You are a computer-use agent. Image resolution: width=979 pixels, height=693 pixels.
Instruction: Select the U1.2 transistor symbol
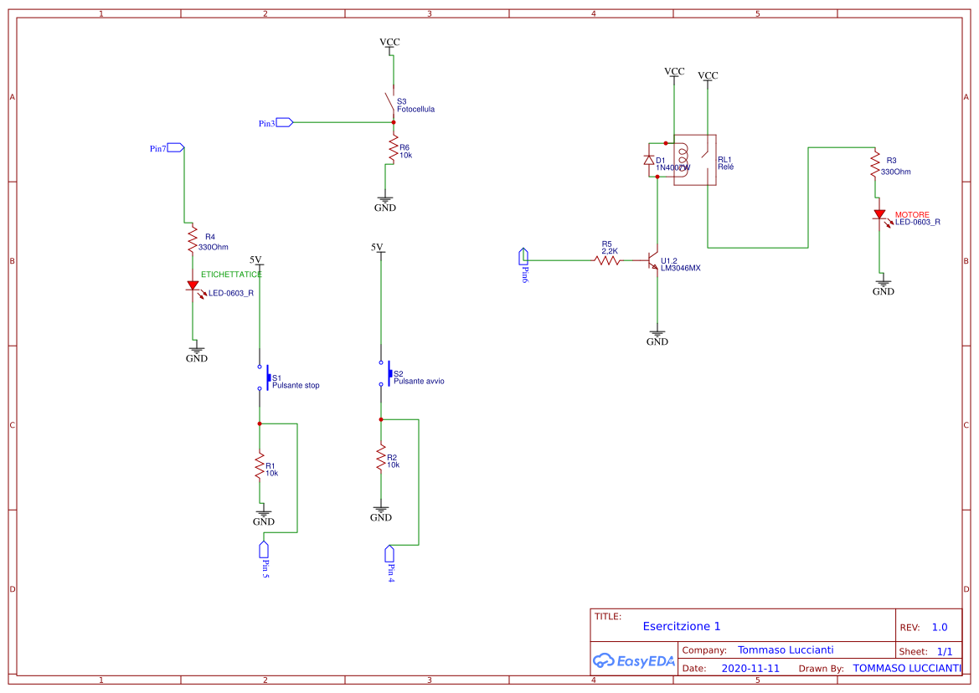coord(652,261)
